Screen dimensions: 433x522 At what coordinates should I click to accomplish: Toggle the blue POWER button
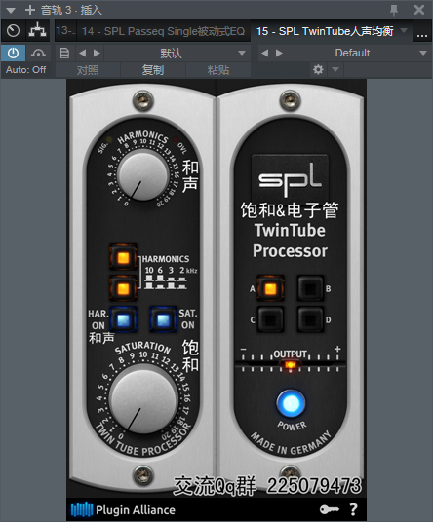291,403
